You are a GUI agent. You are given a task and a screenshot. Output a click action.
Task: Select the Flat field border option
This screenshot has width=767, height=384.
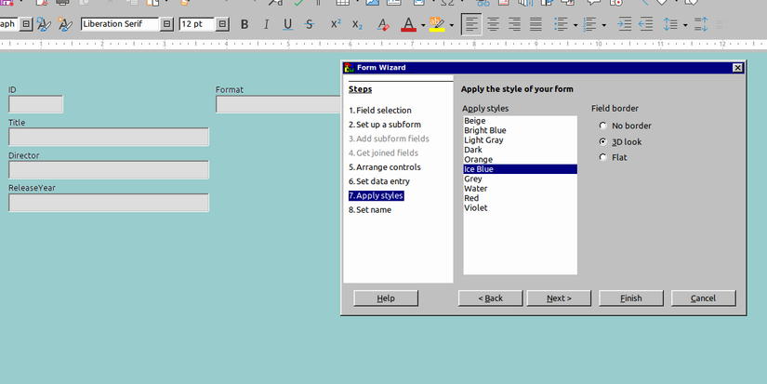point(602,157)
